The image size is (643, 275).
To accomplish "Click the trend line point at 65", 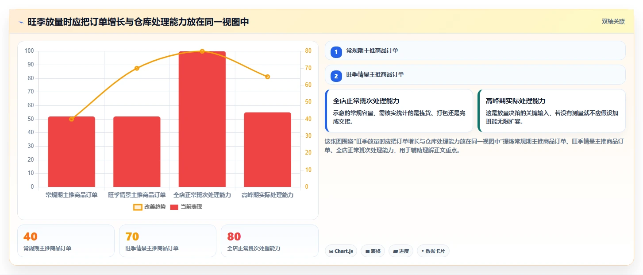I will [x=268, y=77].
